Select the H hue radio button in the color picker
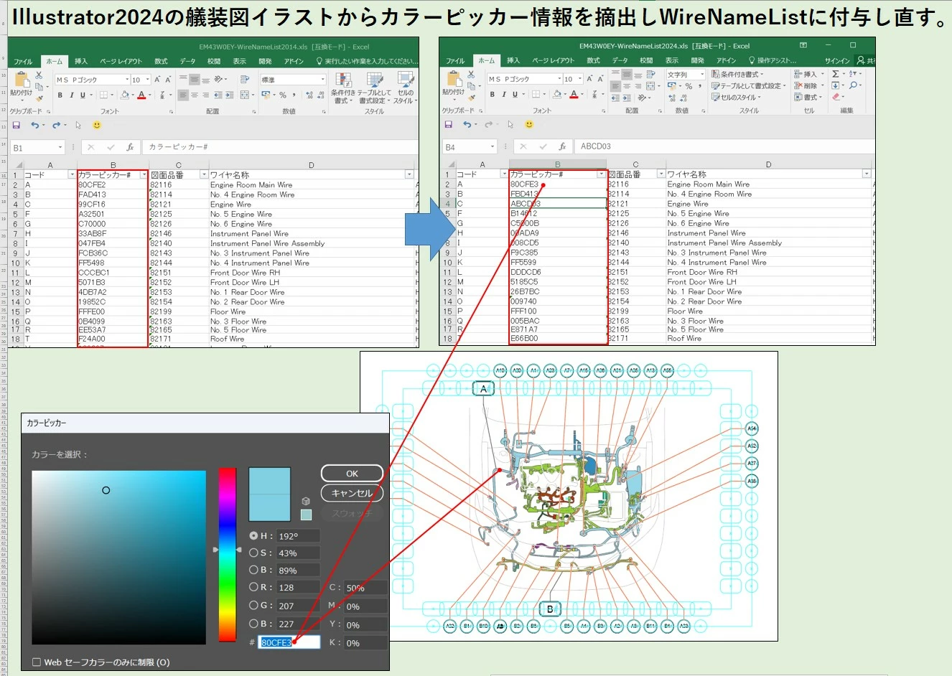Viewport: 952px width, 676px height. point(253,535)
